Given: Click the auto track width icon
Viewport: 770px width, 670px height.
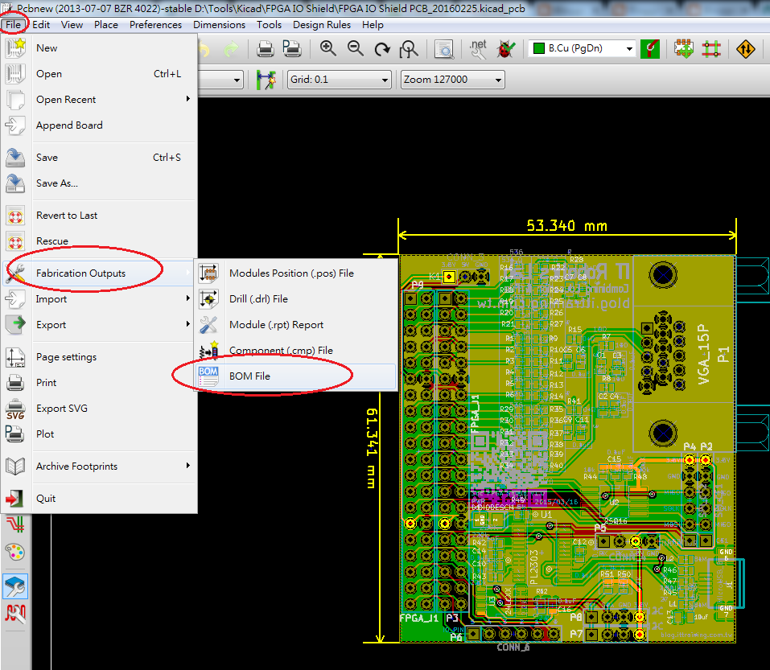Looking at the screenshot, I should (266, 80).
